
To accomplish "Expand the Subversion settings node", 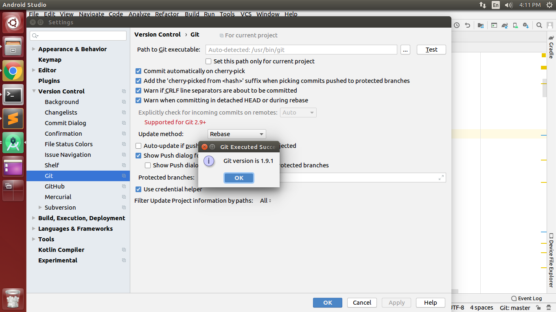I will [x=40, y=208].
